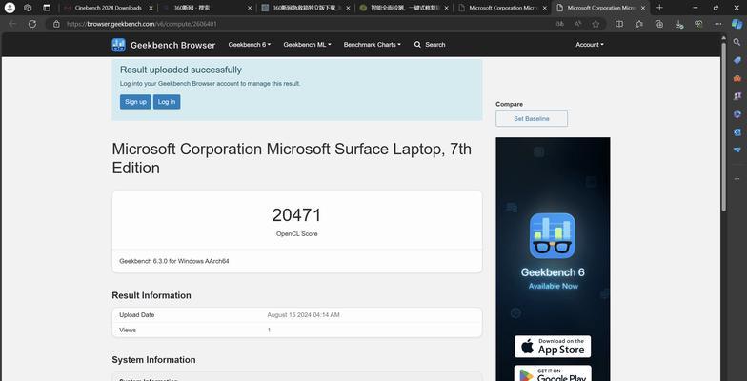Click the Log in button
Viewport: 747px width, 381px height.
(x=167, y=102)
